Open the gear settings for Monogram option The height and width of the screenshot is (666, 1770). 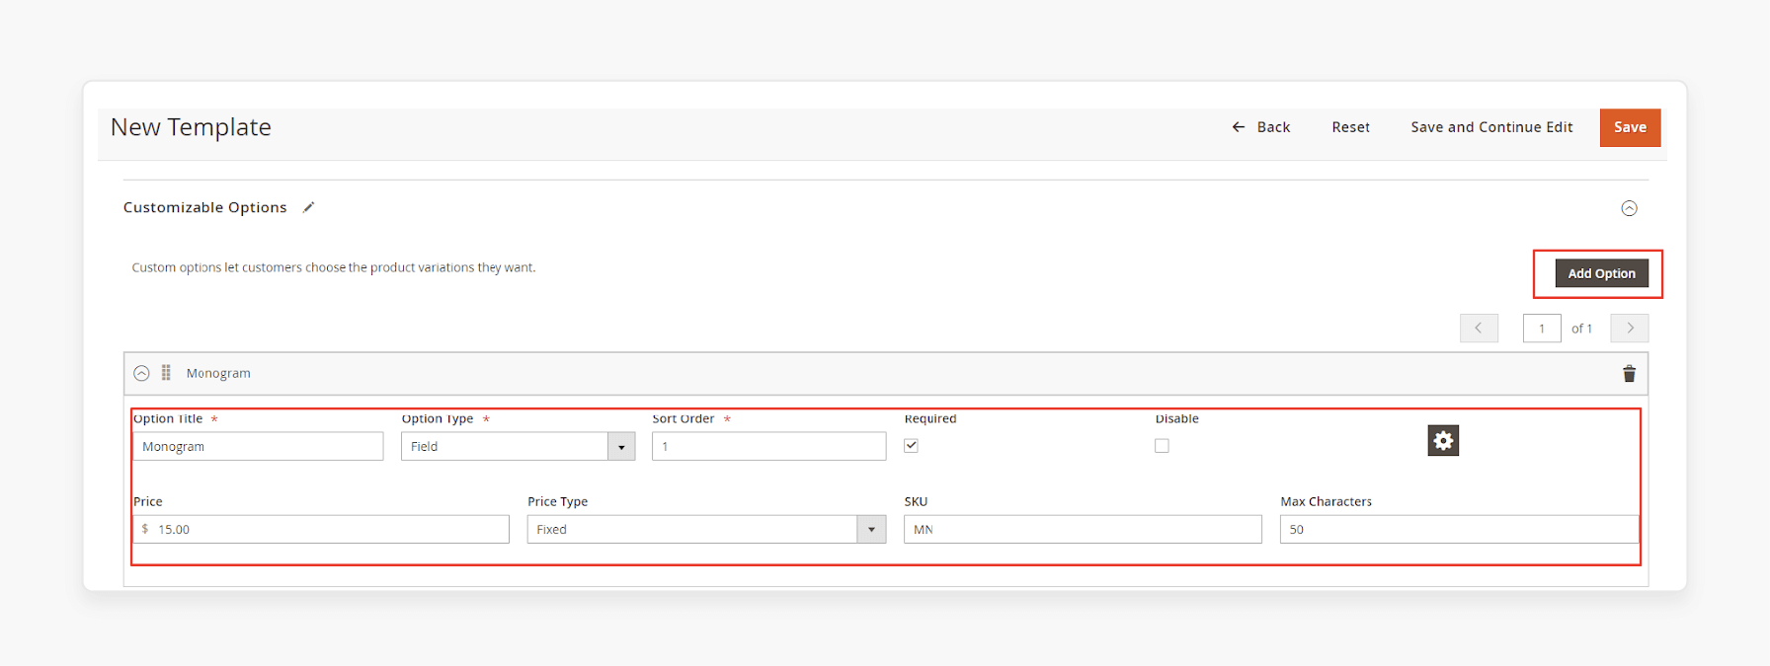1443,440
